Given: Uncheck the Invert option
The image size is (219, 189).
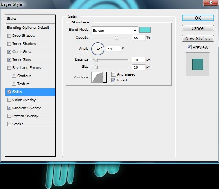Looking at the screenshot, I should [114, 80].
